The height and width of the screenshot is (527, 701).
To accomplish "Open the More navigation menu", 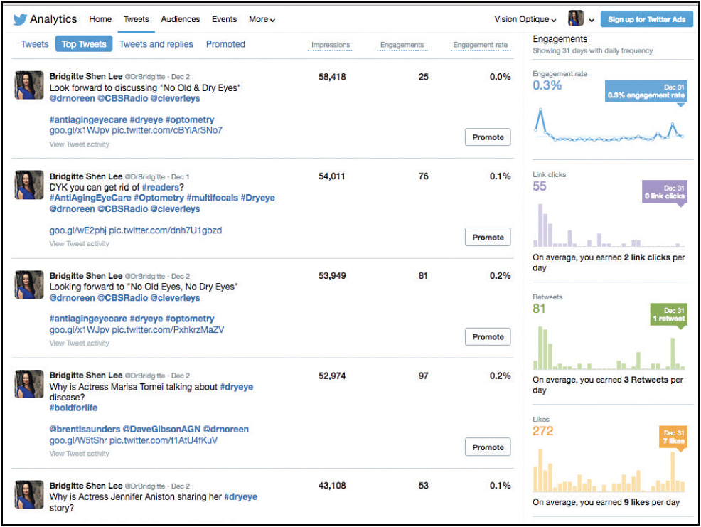I will (261, 19).
